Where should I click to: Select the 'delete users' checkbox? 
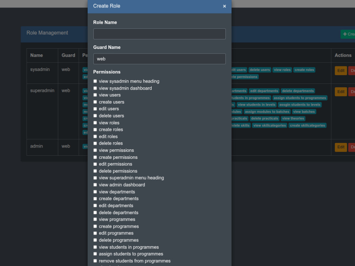point(95,116)
